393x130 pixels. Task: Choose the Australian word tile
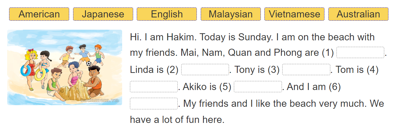point(358,14)
